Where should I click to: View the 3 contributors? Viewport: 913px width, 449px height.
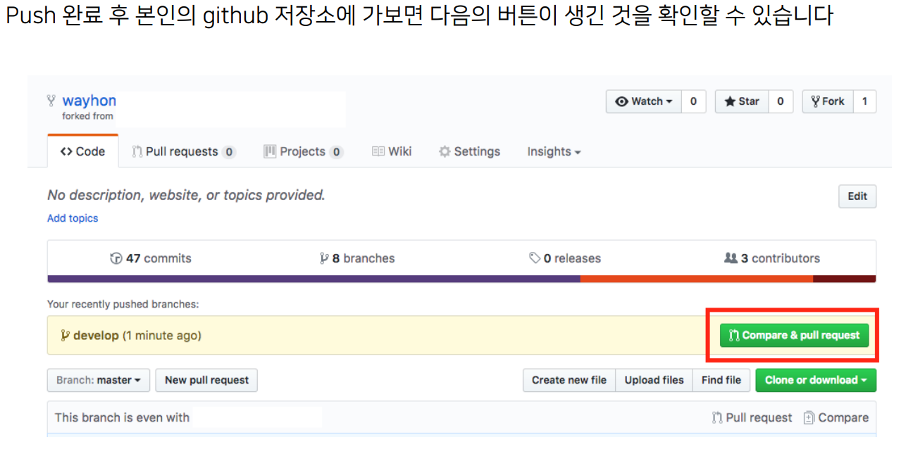point(772,258)
